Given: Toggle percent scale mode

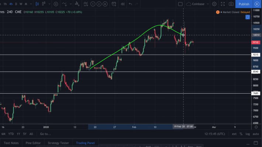Looking at the screenshot, I should [x=241, y=134].
